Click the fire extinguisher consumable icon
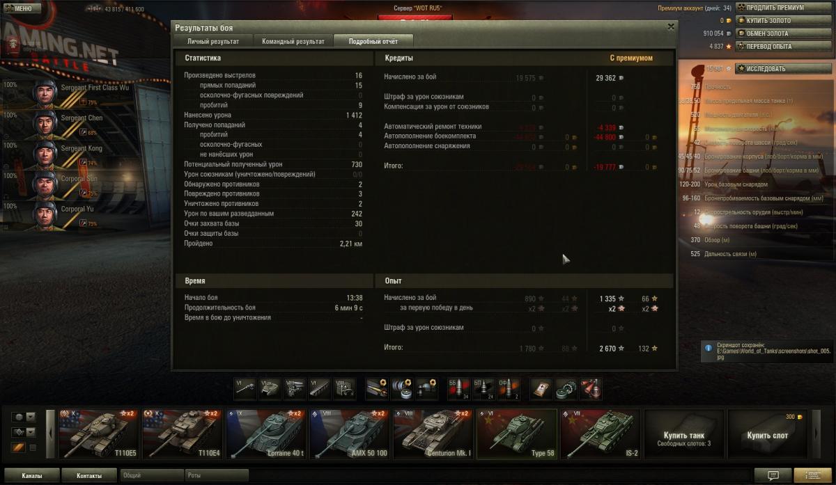The width and height of the screenshot is (836, 485). click(x=591, y=388)
